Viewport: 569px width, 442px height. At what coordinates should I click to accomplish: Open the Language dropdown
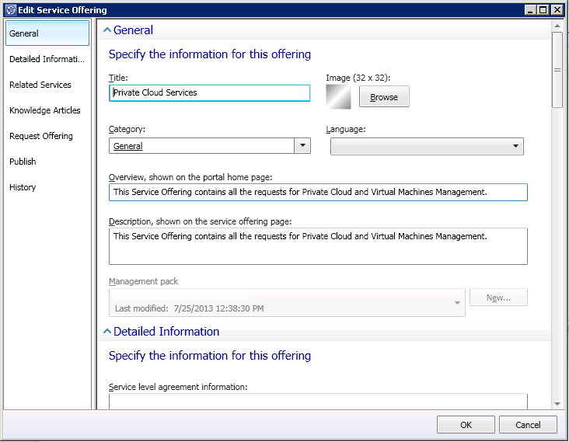(x=427, y=146)
